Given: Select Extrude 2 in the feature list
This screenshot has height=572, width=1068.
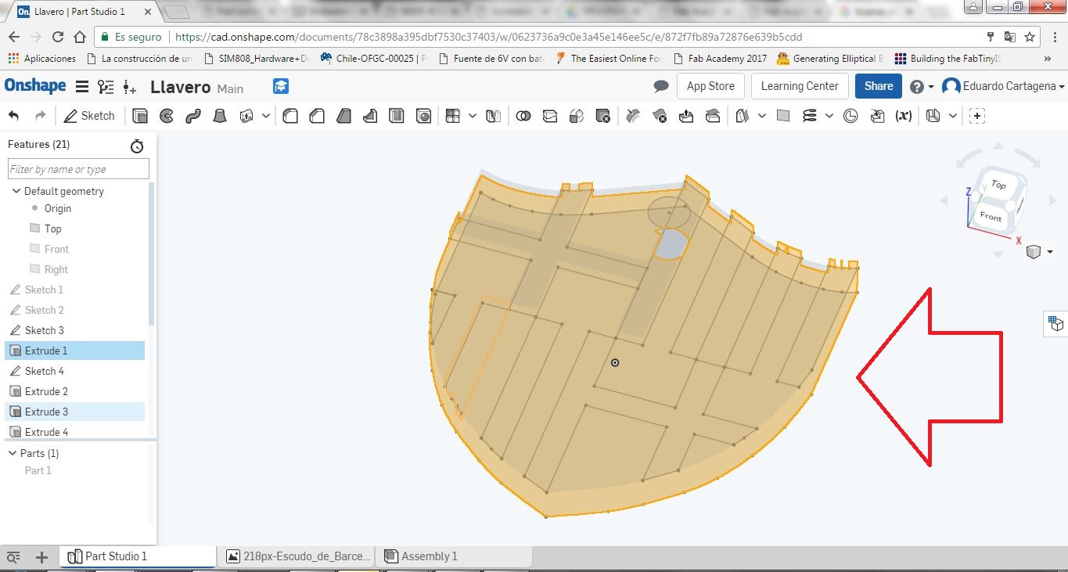Looking at the screenshot, I should (75, 391).
